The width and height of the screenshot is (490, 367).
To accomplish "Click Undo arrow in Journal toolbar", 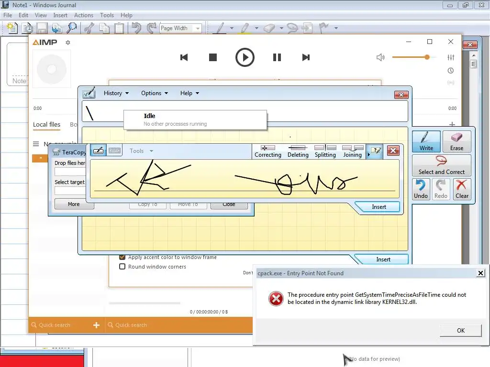I will tap(136, 28).
